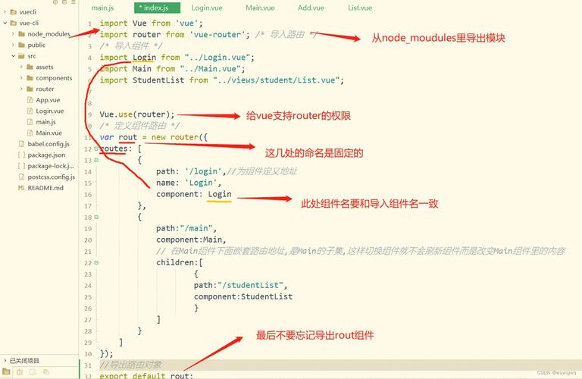Switch to the Main.vue editor tab
This screenshot has height=379, width=582.
260,8
